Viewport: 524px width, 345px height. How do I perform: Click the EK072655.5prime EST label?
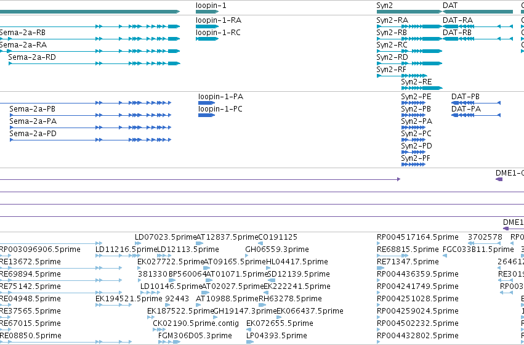pyautogui.click(x=280, y=323)
